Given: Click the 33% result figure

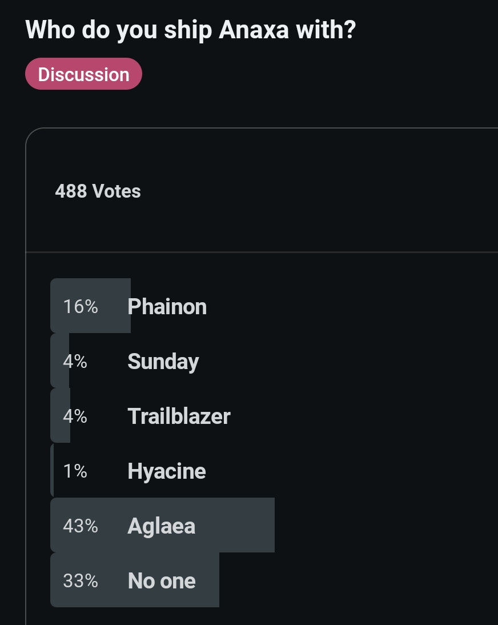Looking at the screenshot, I should tap(81, 581).
